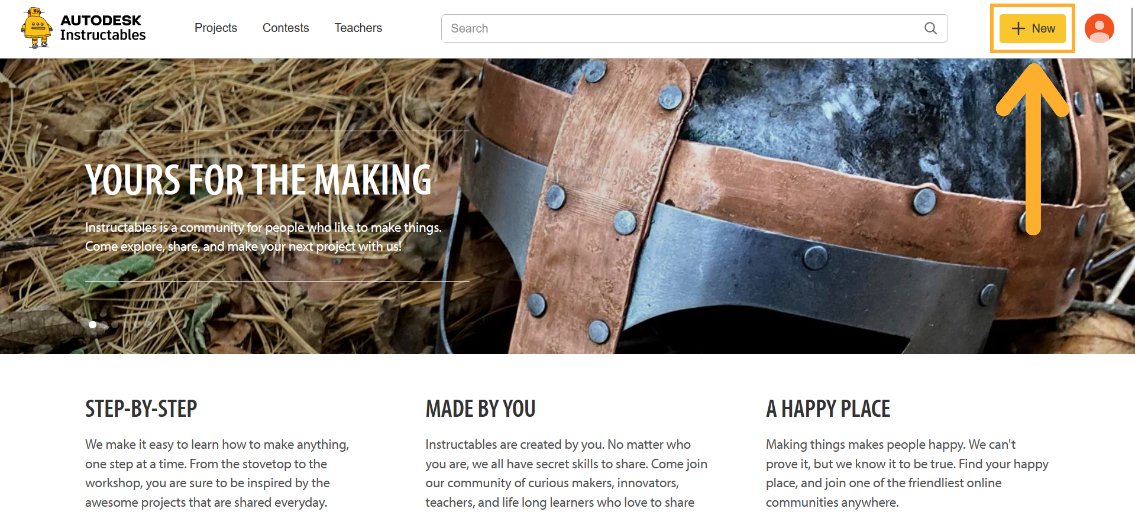Show the last carousel slide dot
The image size is (1135, 515).
click(x=148, y=325)
